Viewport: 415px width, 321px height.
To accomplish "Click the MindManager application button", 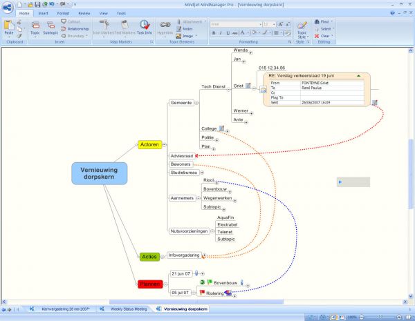I will coord(8,7).
